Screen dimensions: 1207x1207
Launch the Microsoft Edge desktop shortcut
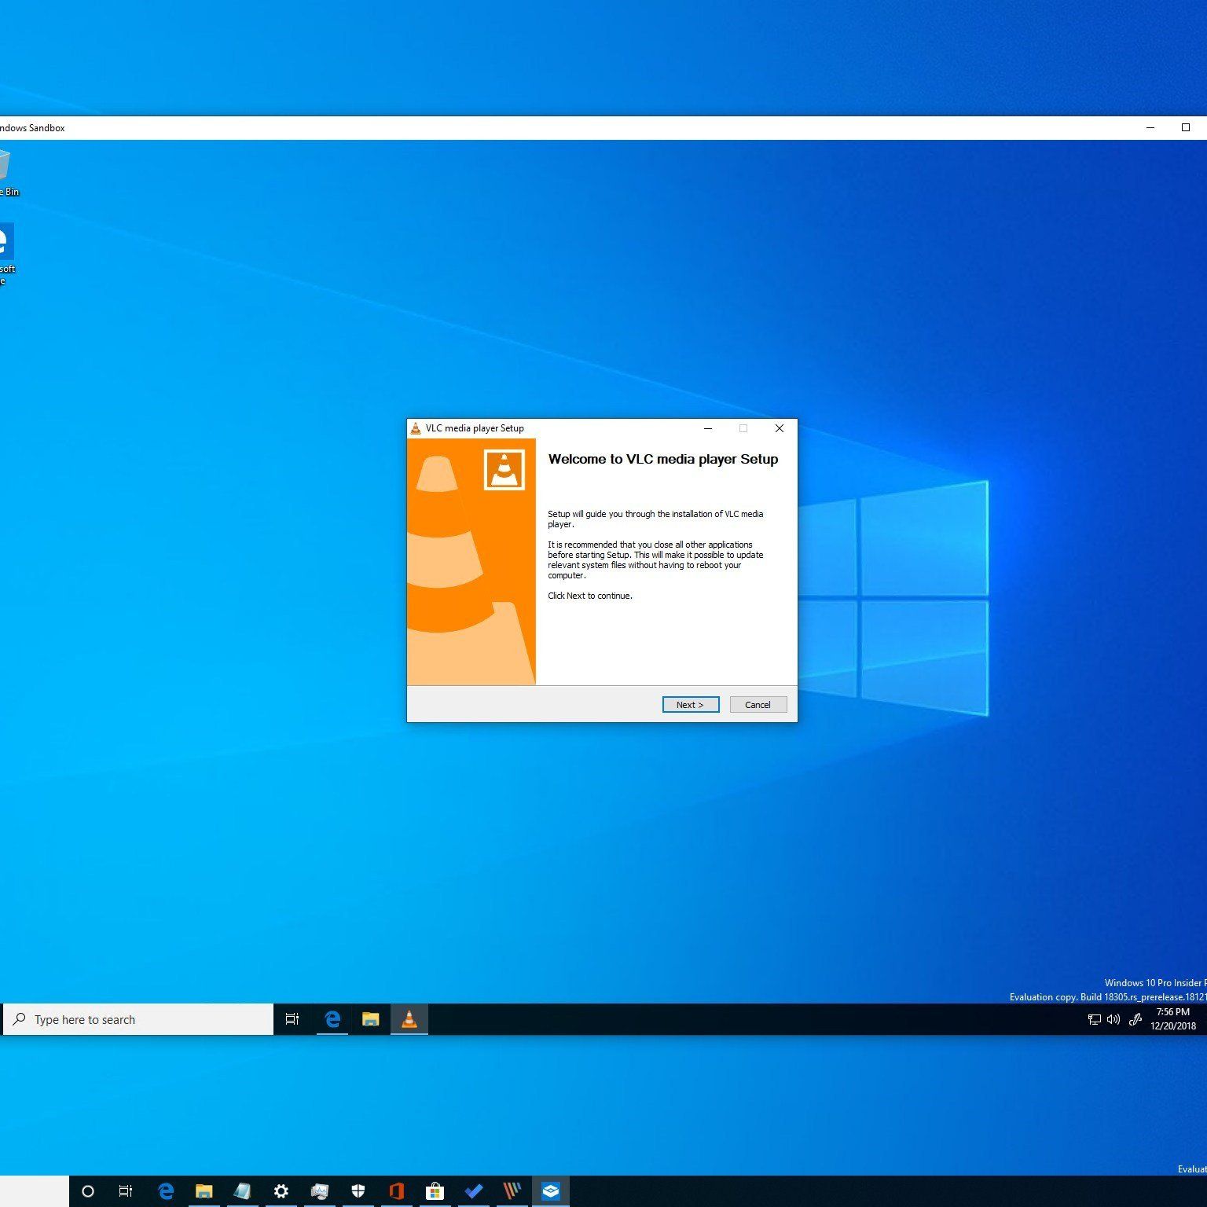4,240
